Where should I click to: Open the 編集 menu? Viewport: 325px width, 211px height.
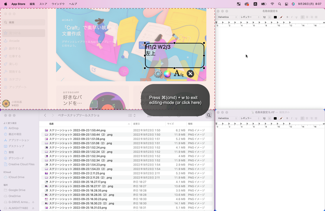point(32,4)
